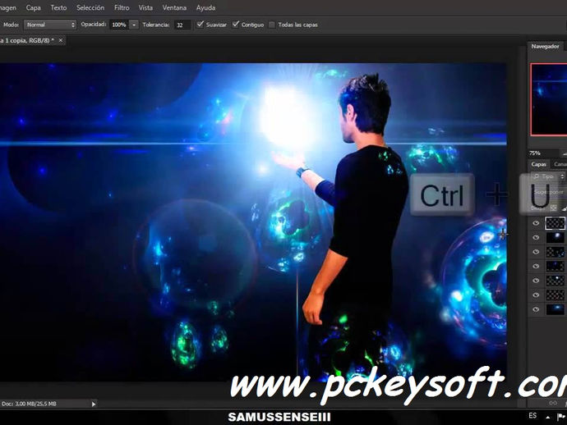Viewport: 567px width, 425px height.
Task: Select the fourth layer thumbnail from top
Action: (x=555, y=266)
